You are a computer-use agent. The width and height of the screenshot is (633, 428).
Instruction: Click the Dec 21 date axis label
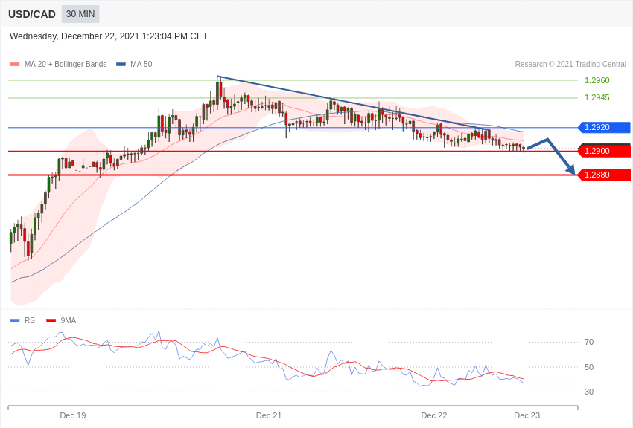point(269,415)
